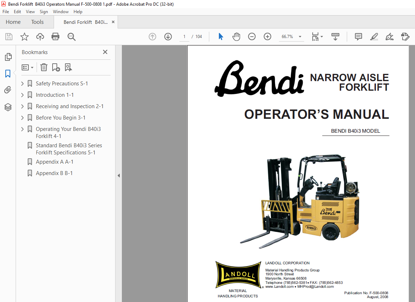This screenshot has width=415, height=302.
Task: Jump to Appendix B B-1 bookmark
Action: pos(54,173)
